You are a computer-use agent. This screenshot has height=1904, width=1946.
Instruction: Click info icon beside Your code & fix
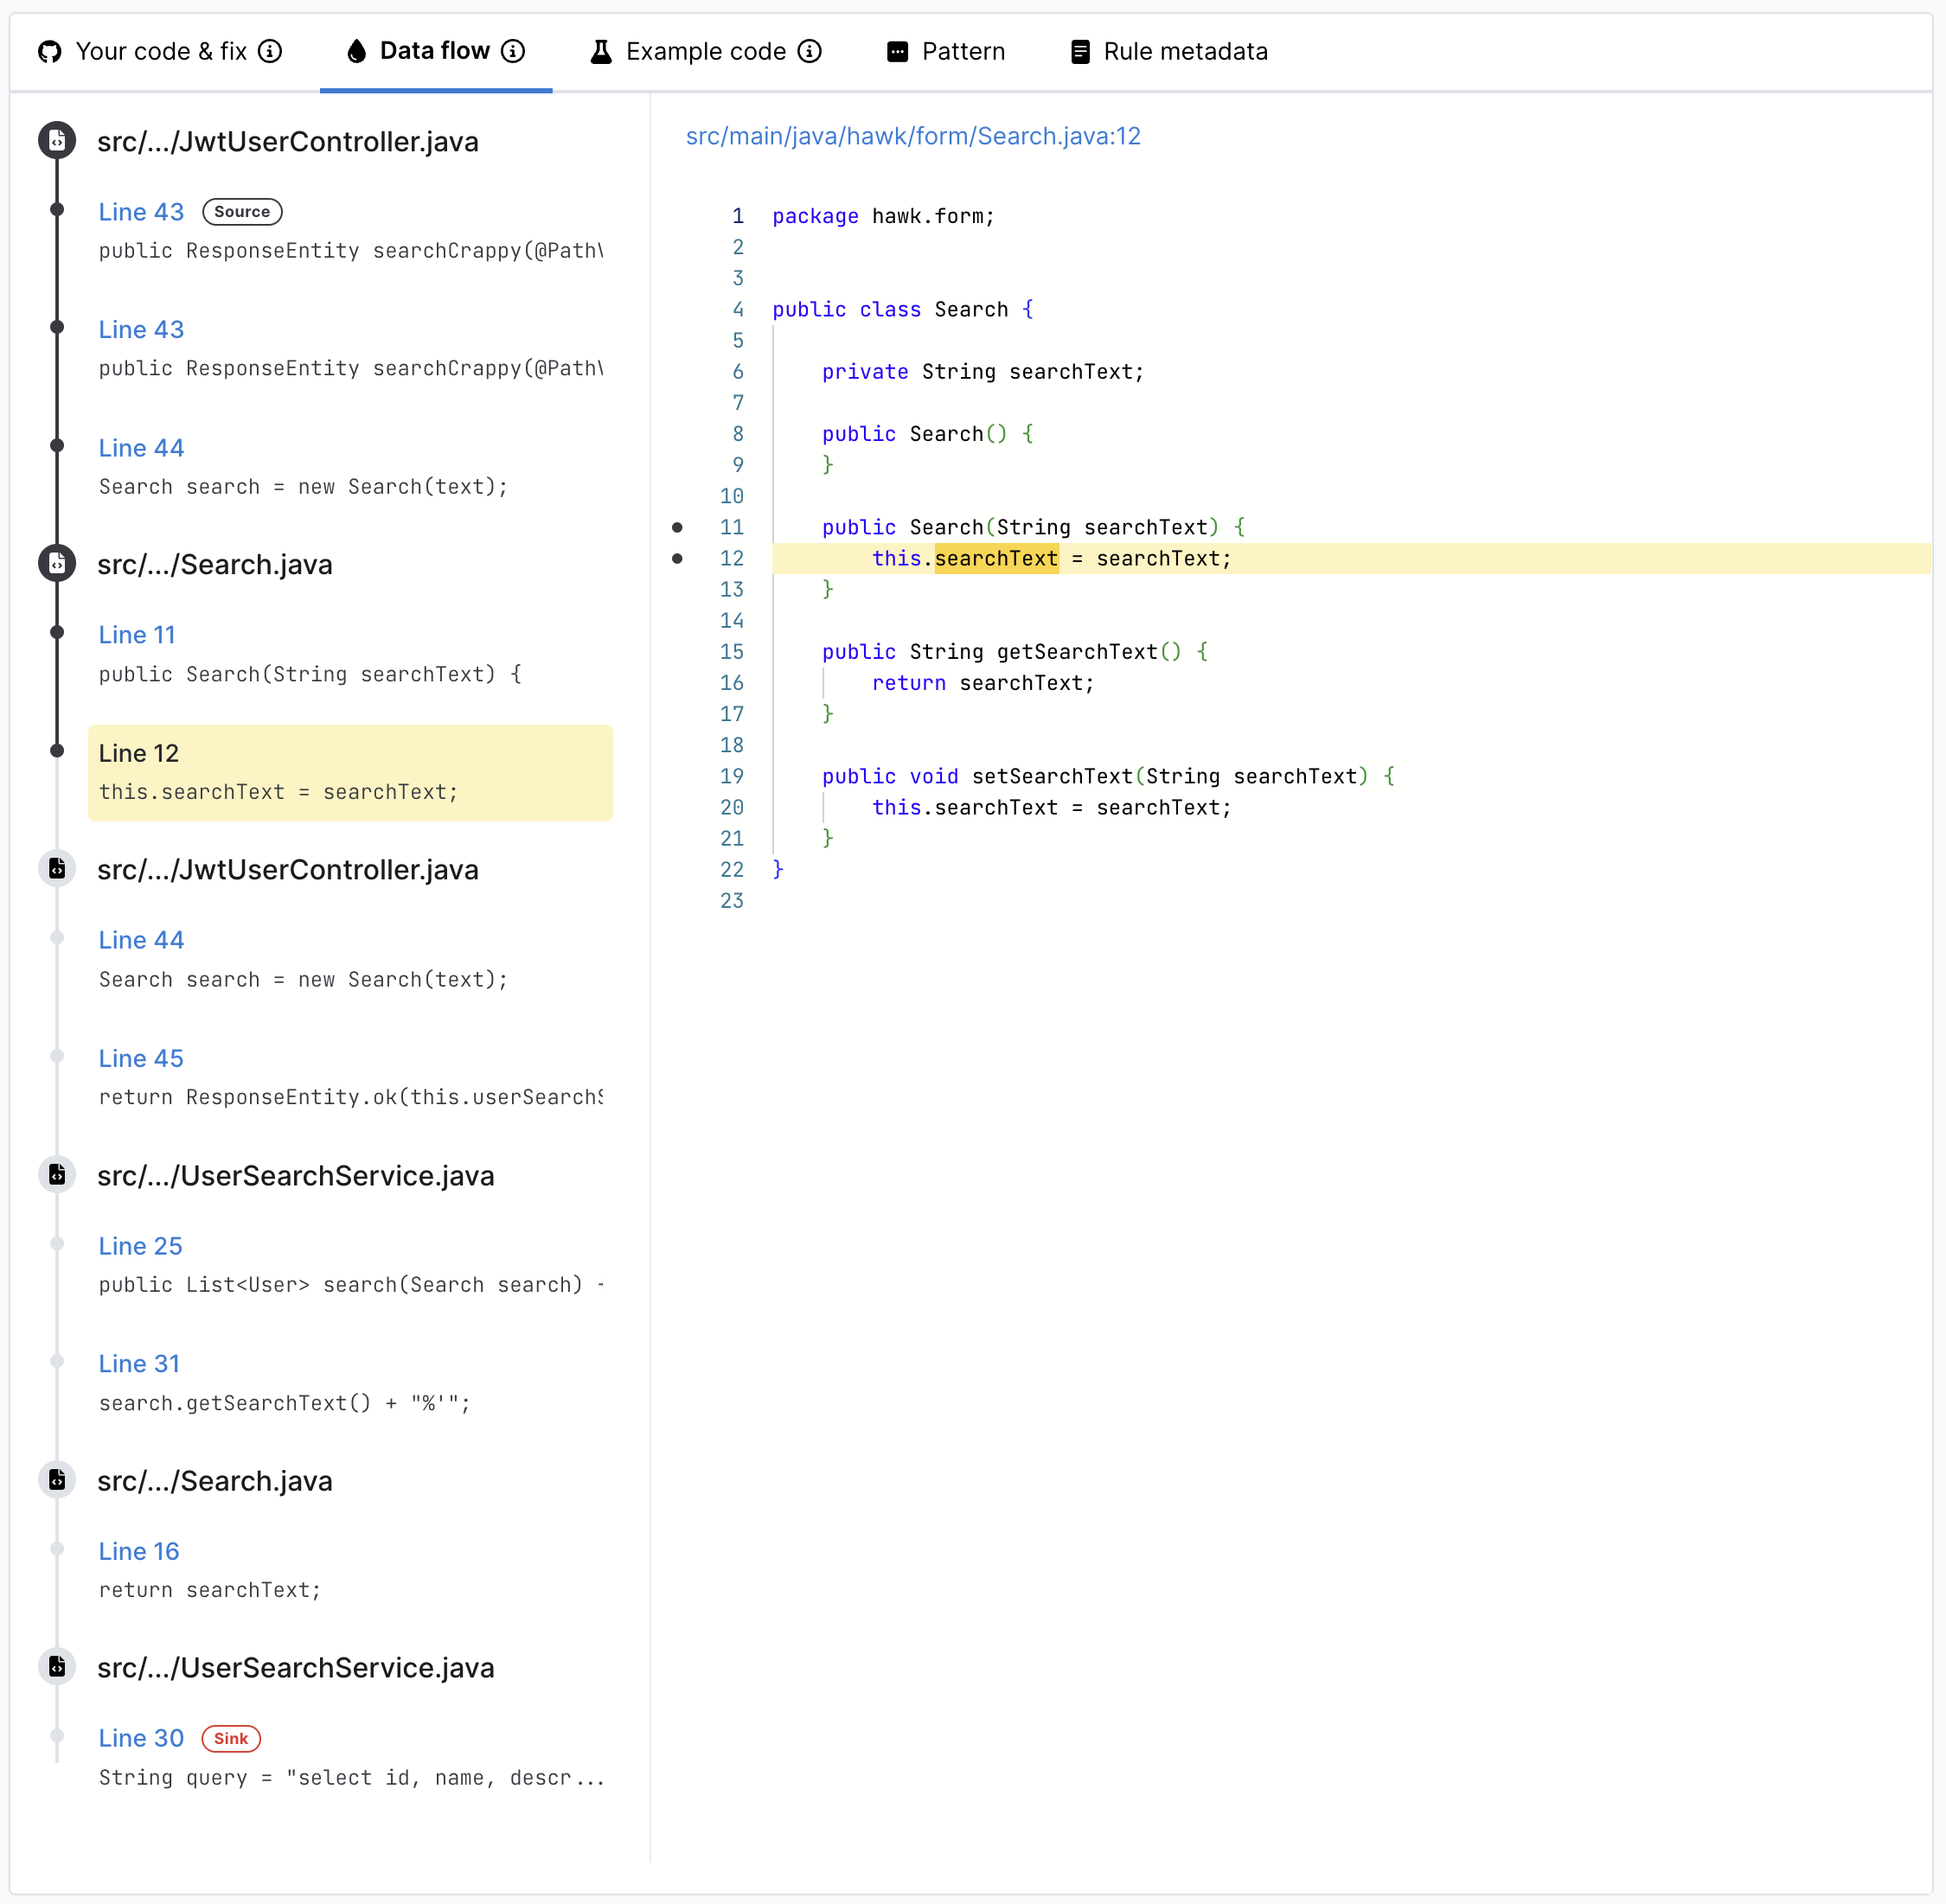tap(270, 51)
